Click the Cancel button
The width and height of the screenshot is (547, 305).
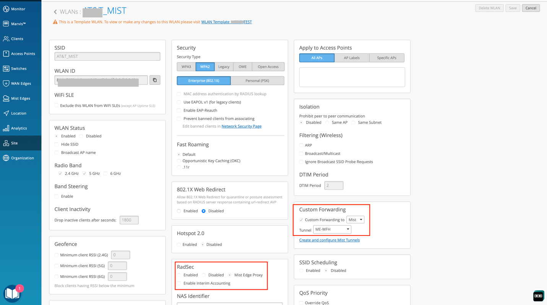(531, 8)
